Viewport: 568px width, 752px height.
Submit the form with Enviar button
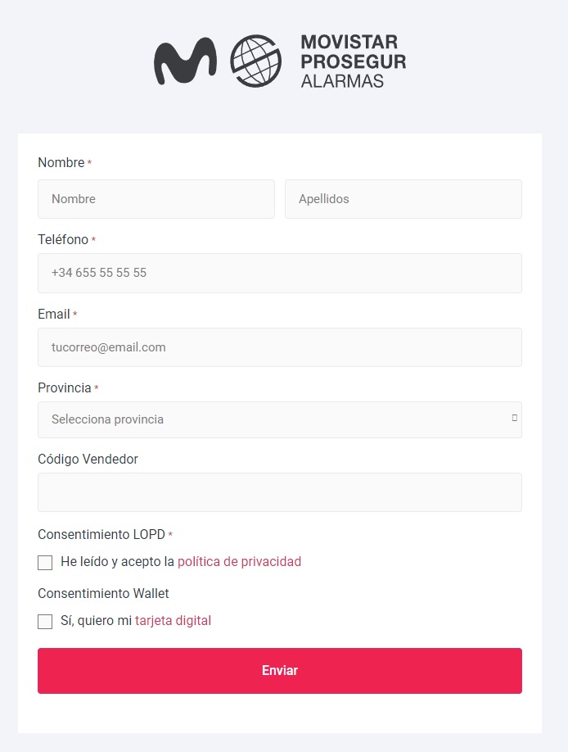[280, 670]
